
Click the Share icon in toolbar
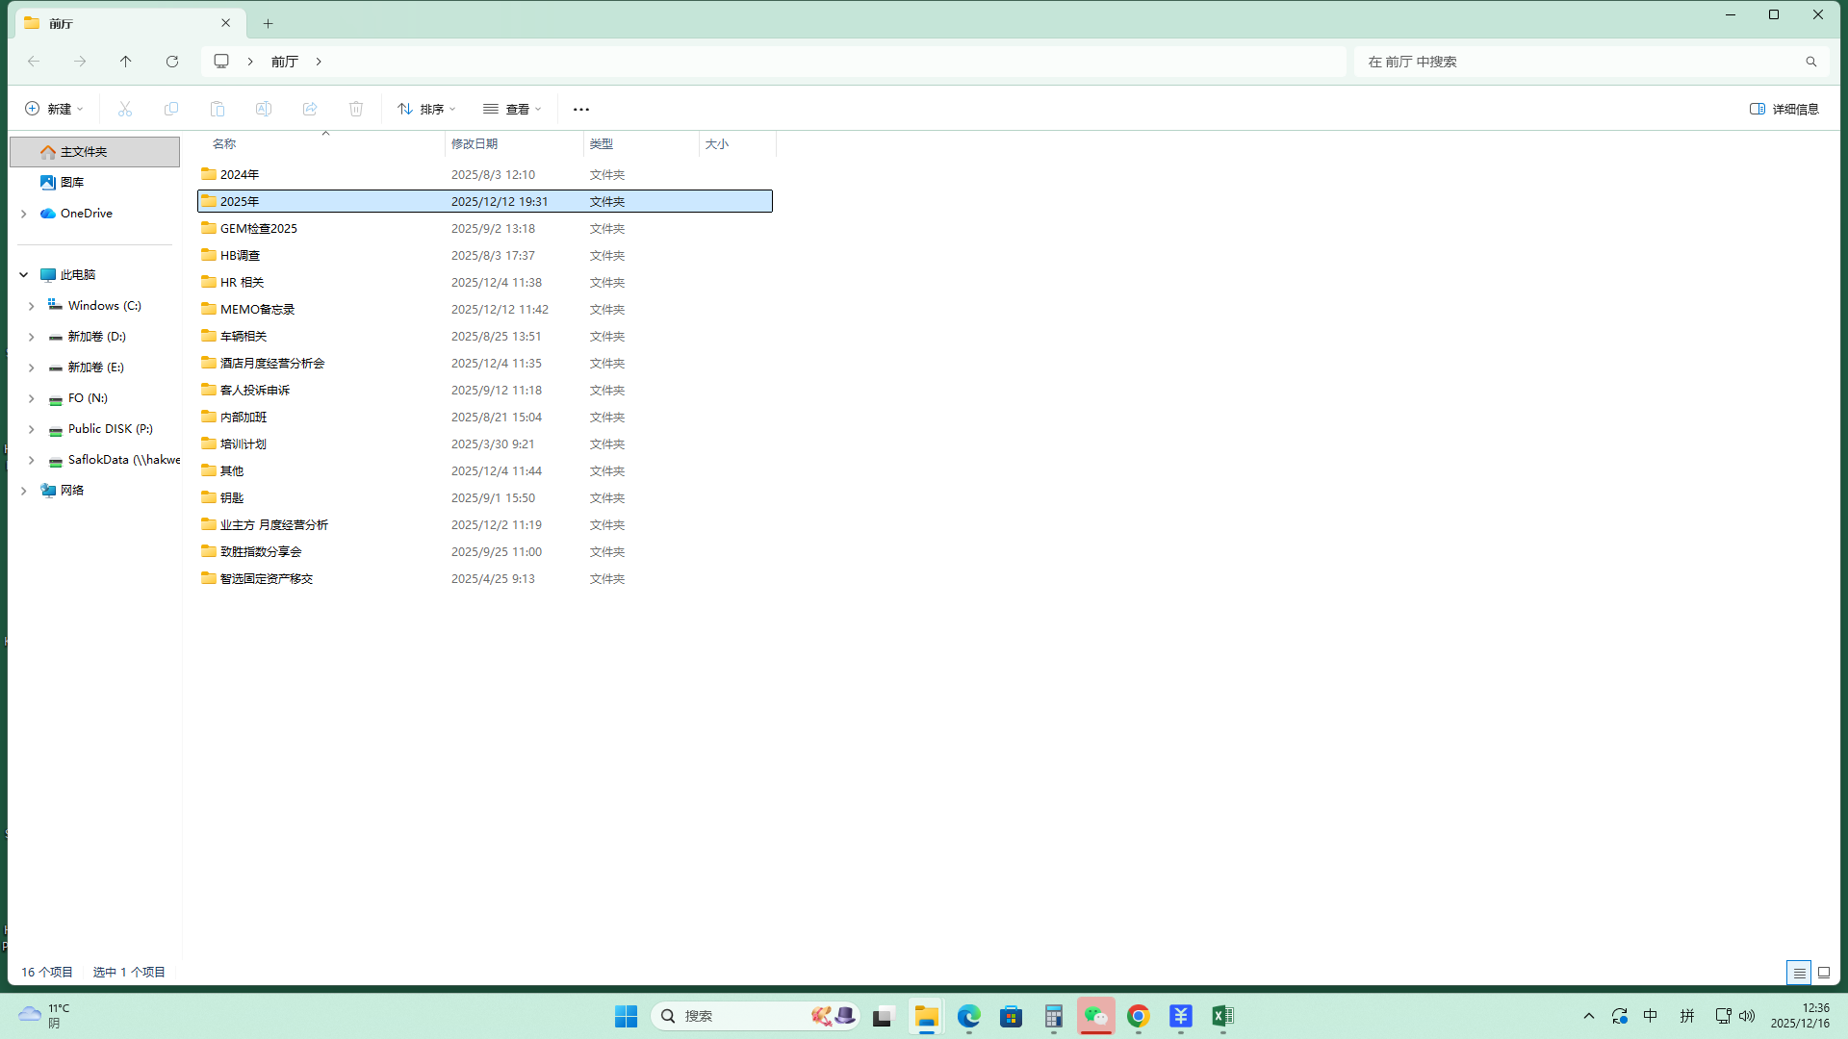point(310,109)
